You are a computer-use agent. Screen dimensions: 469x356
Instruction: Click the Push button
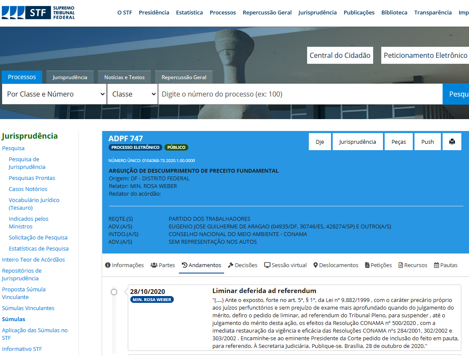pyautogui.click(x=427, y=142)
